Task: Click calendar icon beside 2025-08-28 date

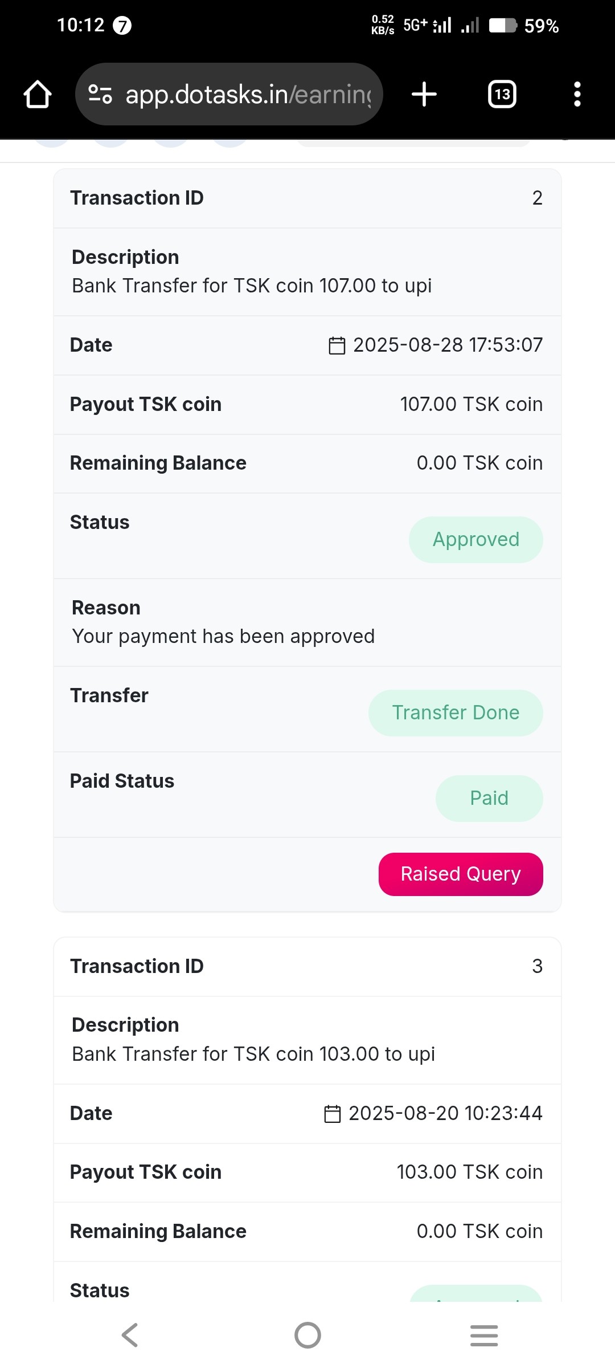Action: coord(337,345)
